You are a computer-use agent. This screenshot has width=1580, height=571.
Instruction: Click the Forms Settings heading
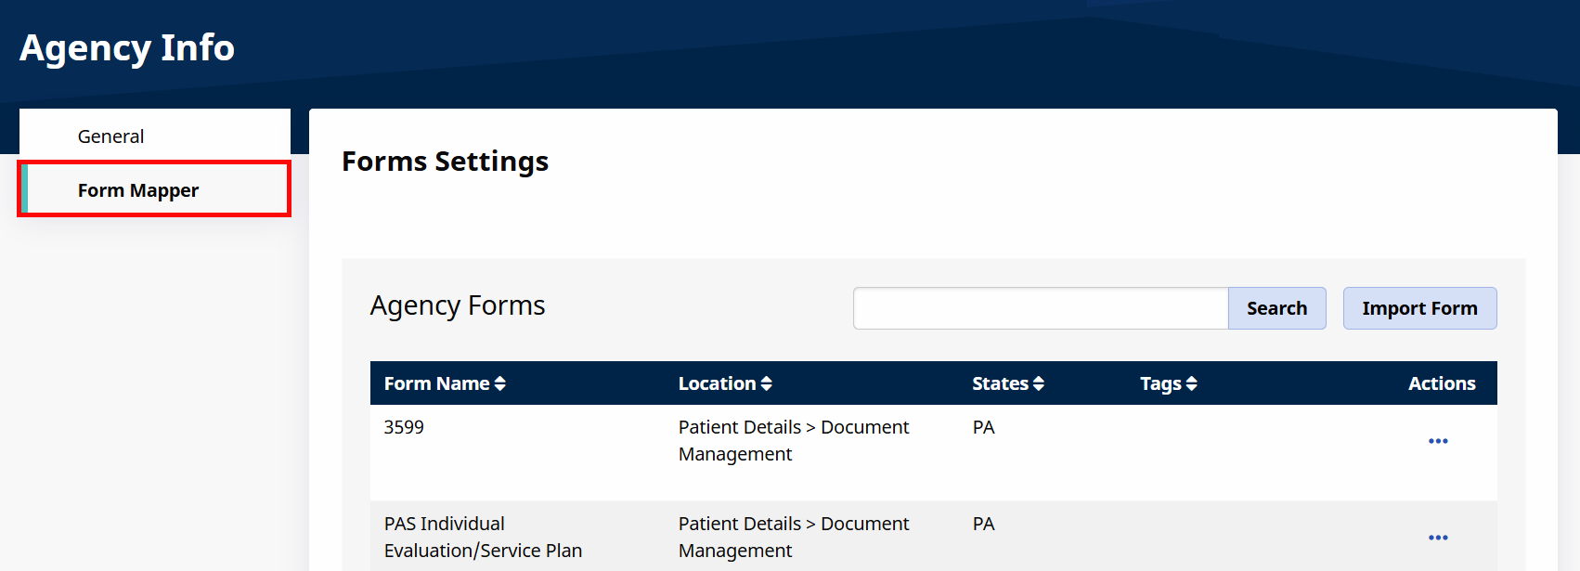[x=445, y=162]
